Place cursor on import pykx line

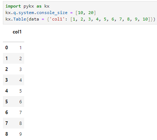click(x=27, y=6)
